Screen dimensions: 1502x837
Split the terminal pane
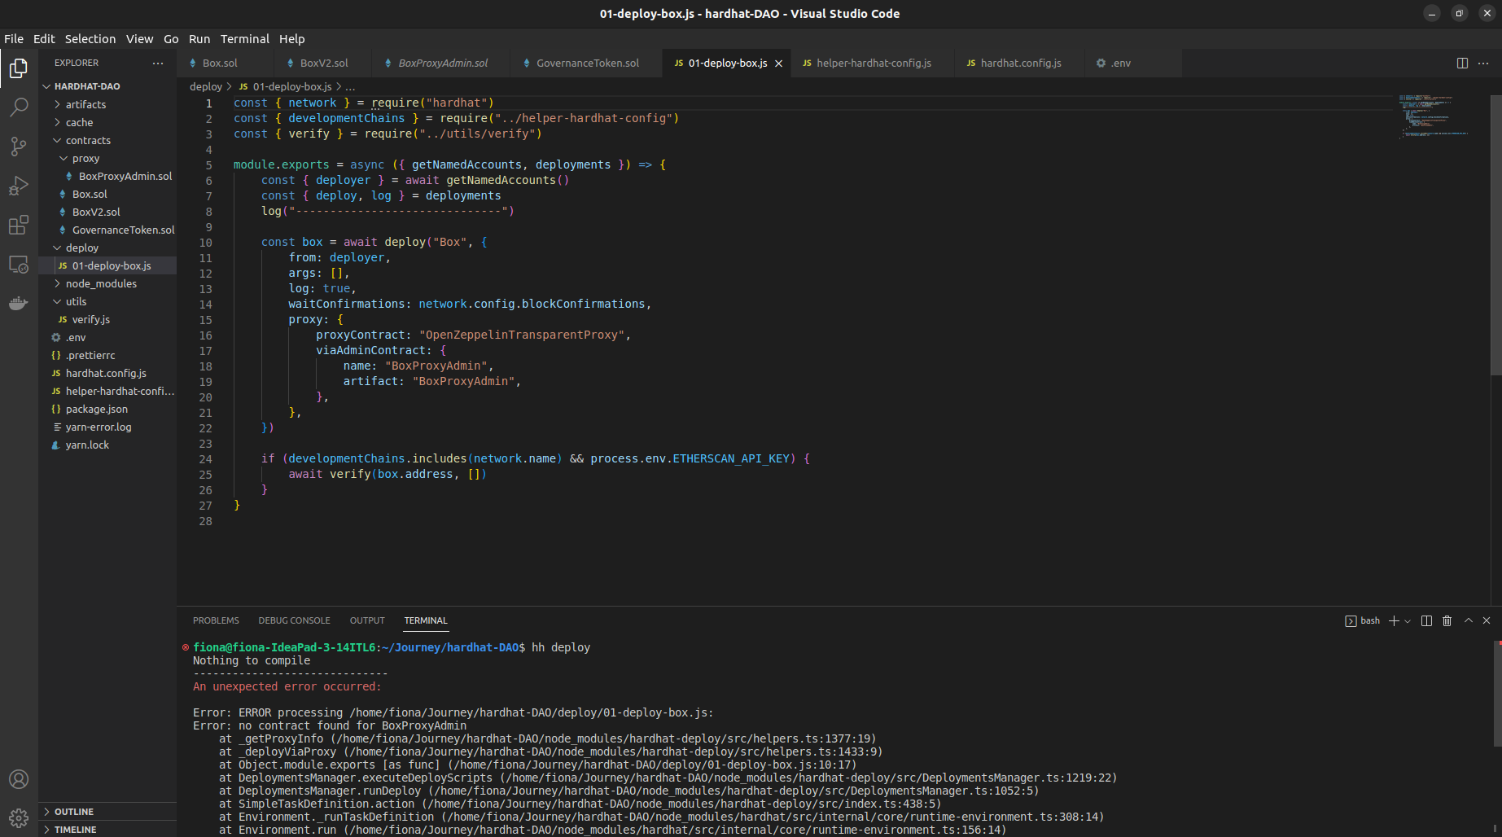coord(1425,620)
